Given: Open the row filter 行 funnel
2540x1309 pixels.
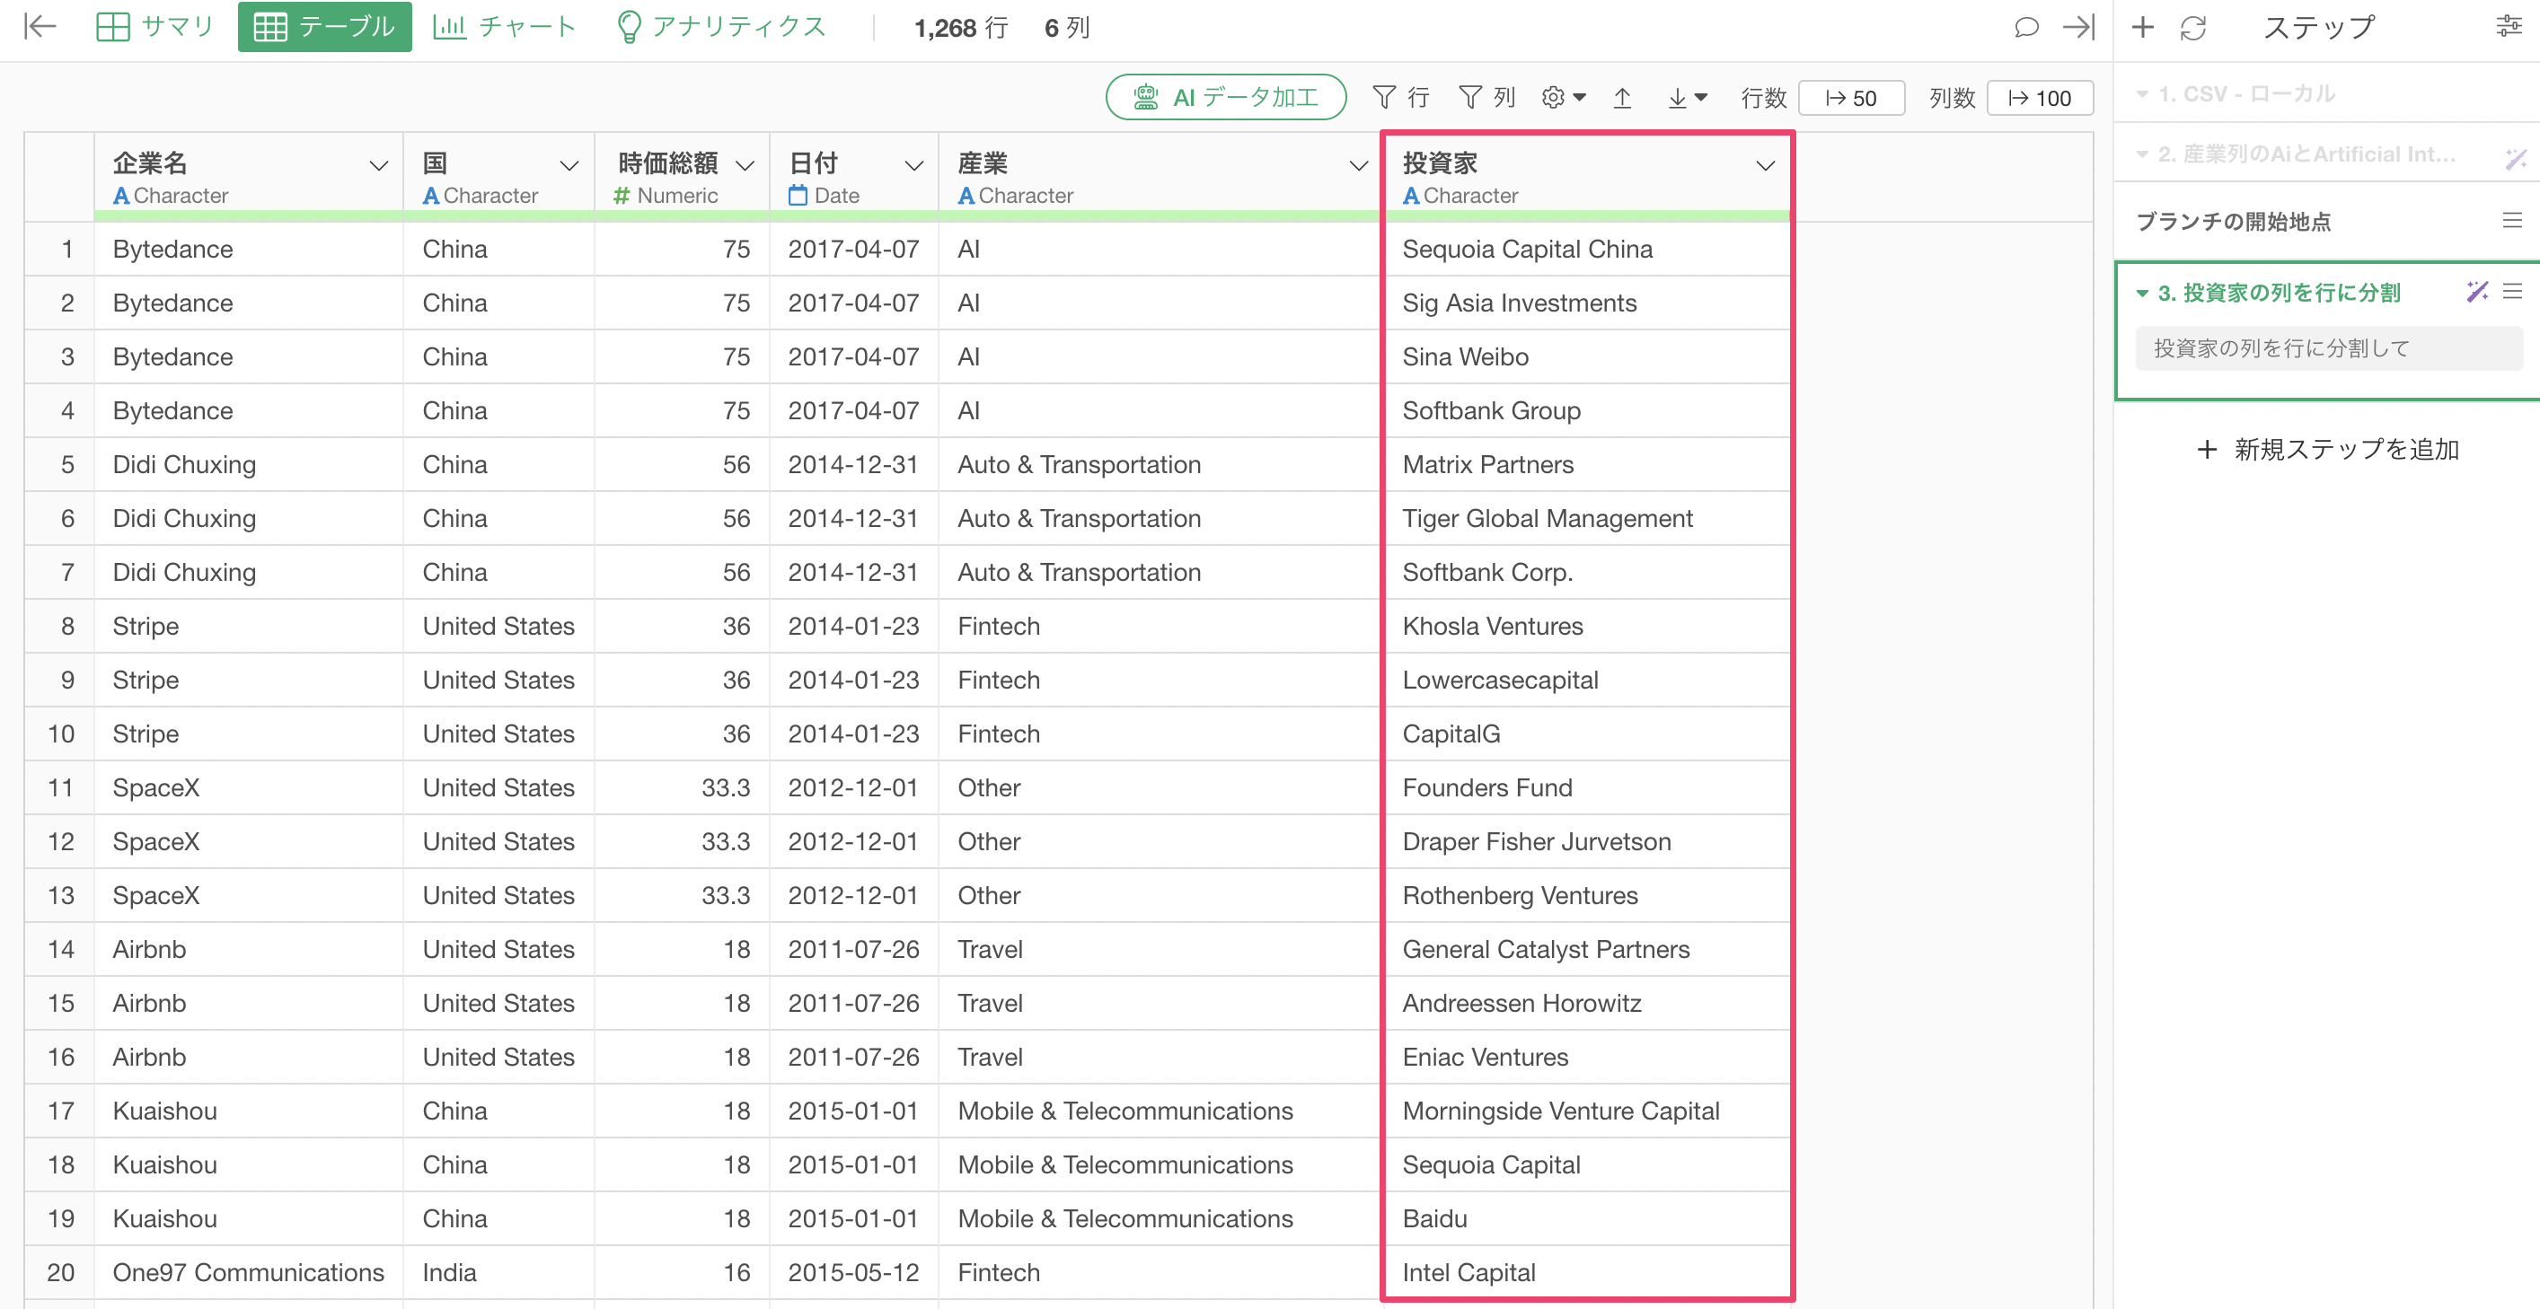Looking at the screenshot, I should point(1400,98).
